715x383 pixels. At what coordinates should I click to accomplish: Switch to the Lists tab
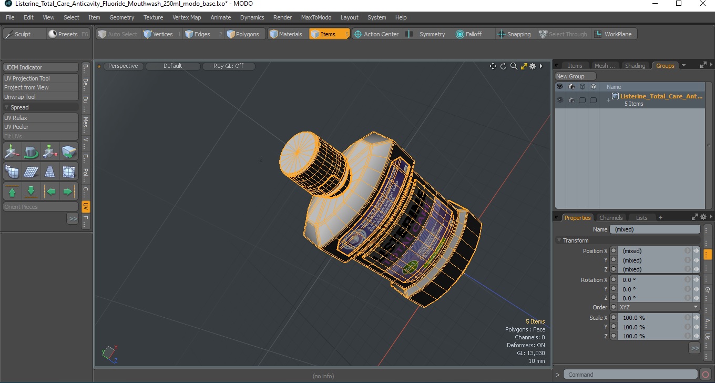(642, 218)
